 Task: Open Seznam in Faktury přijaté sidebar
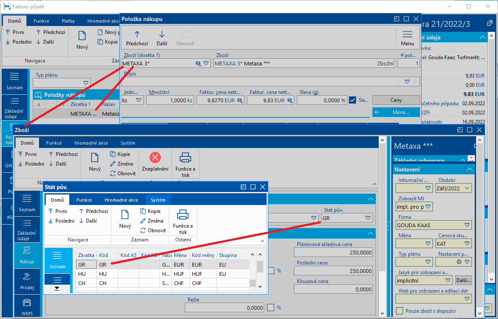(14, 81)
